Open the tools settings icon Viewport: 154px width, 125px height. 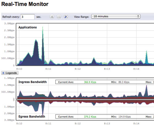click(66, 17)
